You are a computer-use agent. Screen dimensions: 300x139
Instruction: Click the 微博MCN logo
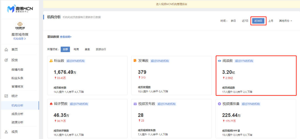click(20, 9)
